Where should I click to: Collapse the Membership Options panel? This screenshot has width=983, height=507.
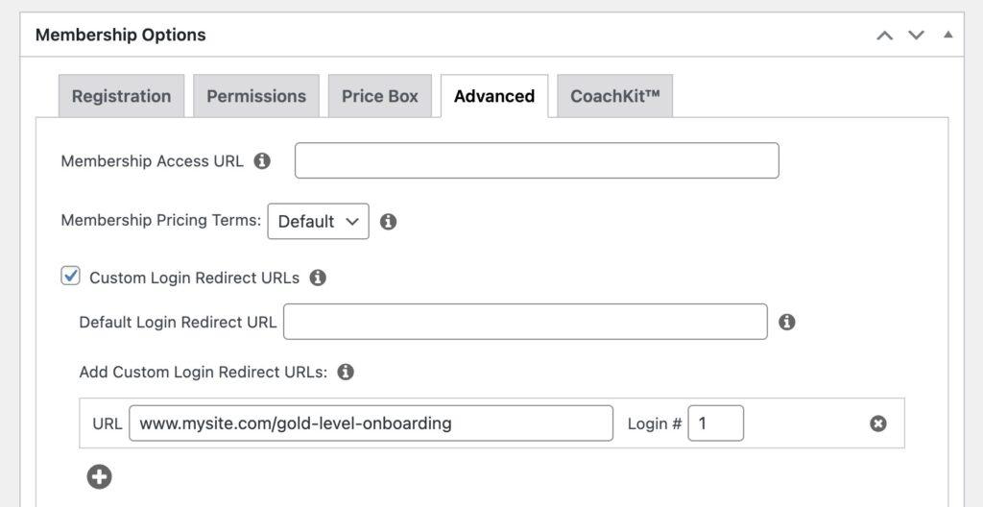point(947,36)
